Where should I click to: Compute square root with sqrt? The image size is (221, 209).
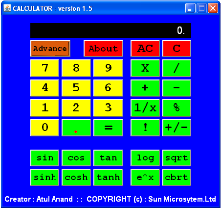(x=177, y=158)
